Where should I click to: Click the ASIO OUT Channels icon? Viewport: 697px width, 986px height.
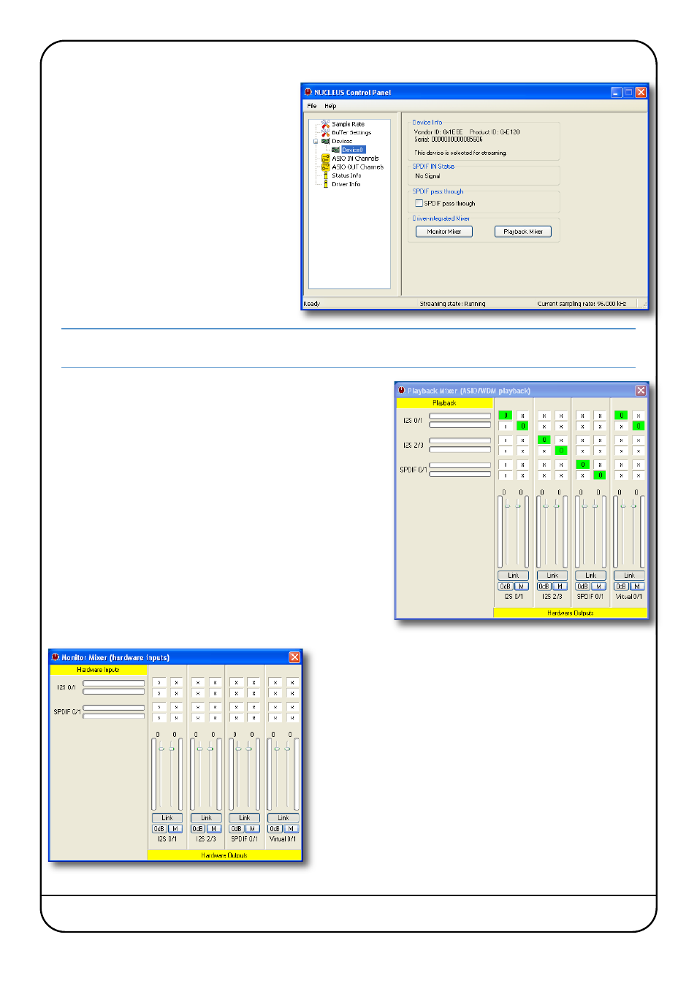(326, 167)
